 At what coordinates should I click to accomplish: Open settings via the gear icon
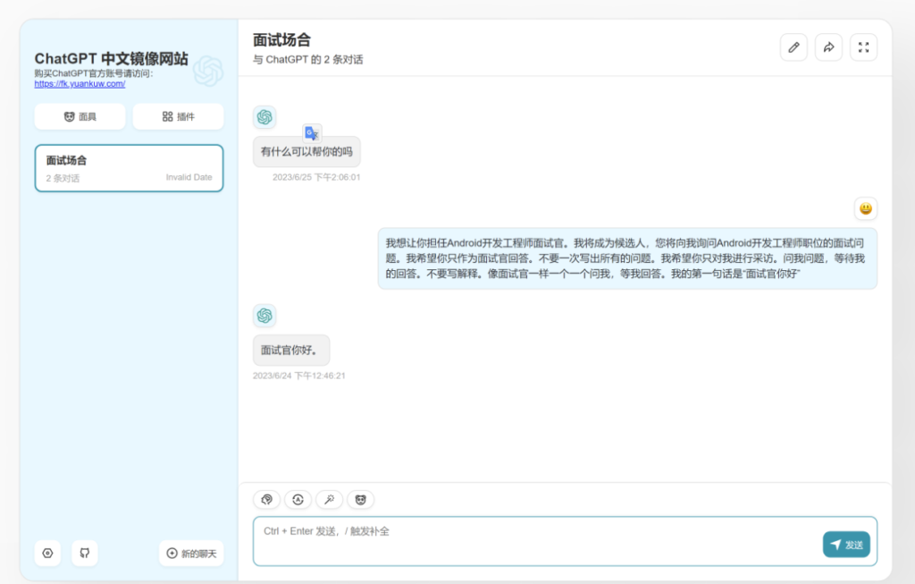pyautogui.click(x=47, y=553)
